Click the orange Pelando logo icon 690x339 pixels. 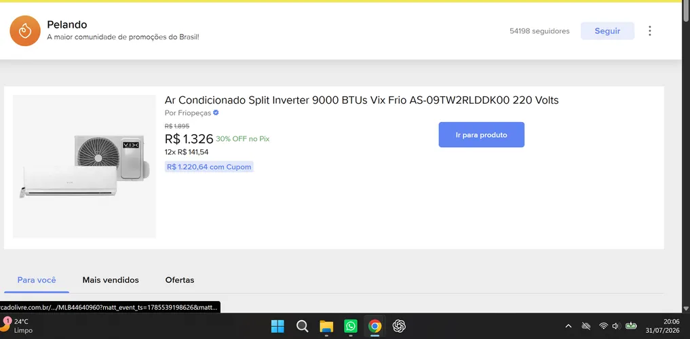coord(25,31)
